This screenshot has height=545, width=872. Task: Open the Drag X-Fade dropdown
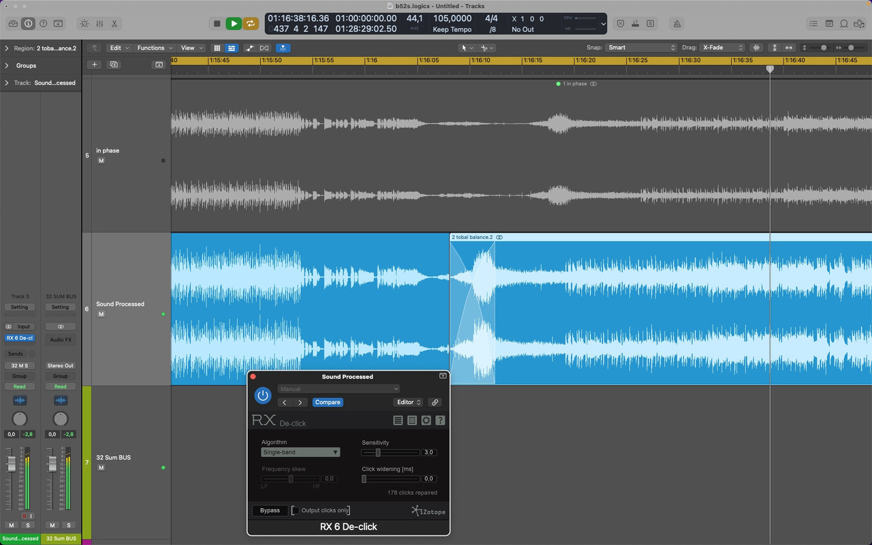point(723,48)
